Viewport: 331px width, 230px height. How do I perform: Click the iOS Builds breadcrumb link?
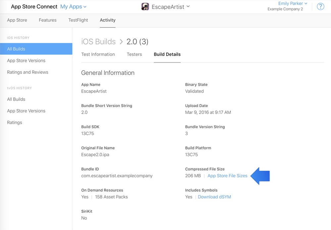pos(98,42)
